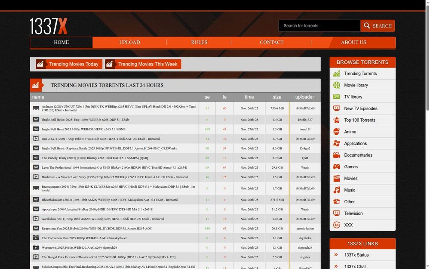Open Jingle Bell Heist Eng 1080p ESub link
The image size is (430, 269).
point(85,120)
